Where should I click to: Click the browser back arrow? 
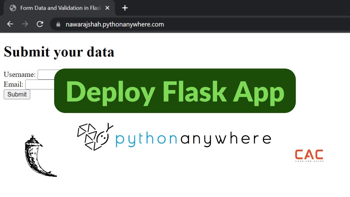click(x=10, y=24)
